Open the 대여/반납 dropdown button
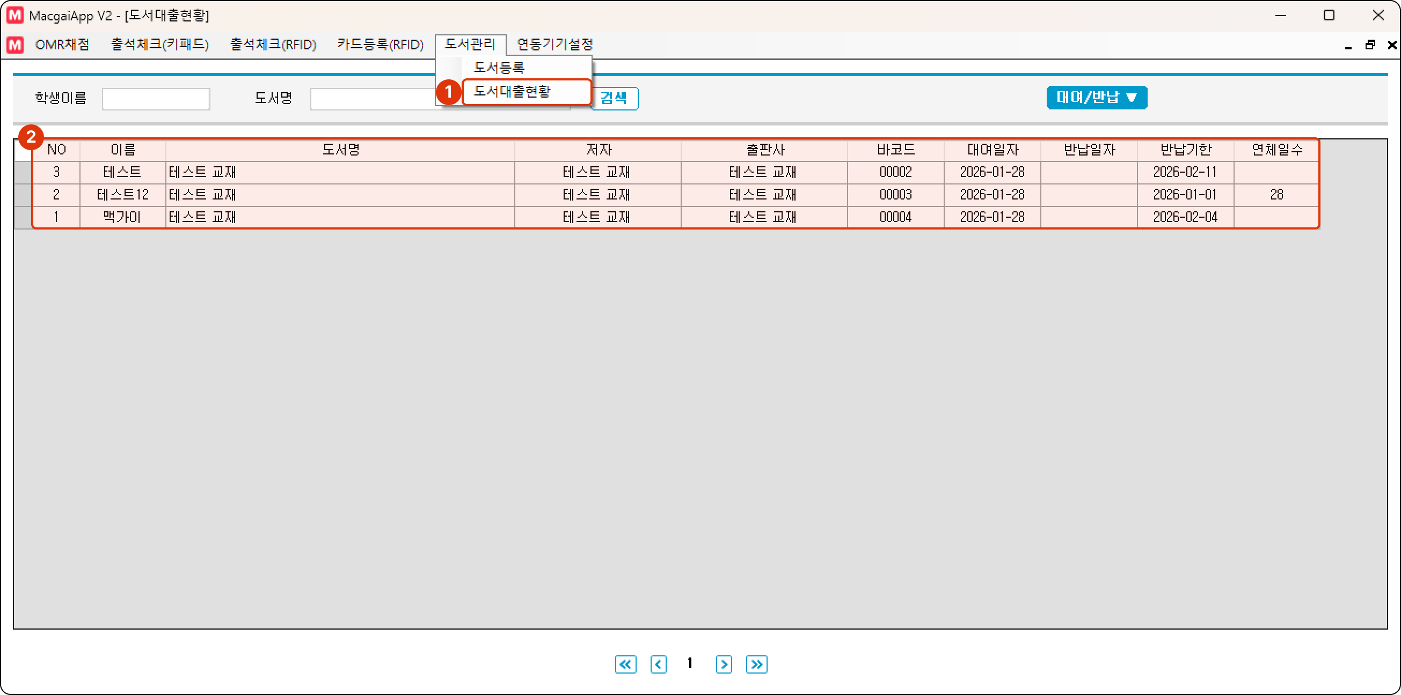Image resolution: width=1401 pixels, height=695 pixels. pos(1096,97)
